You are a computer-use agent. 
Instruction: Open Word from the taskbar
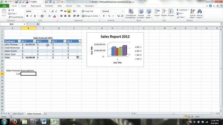(44, 122)
